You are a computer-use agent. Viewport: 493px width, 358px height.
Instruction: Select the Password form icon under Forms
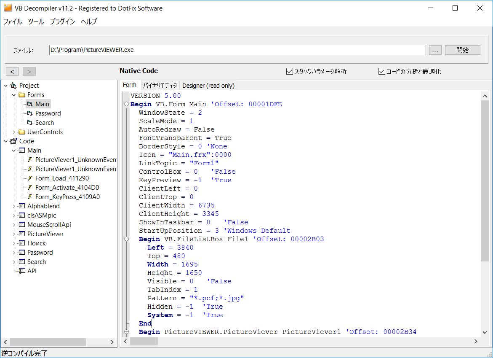pos(29,113)
